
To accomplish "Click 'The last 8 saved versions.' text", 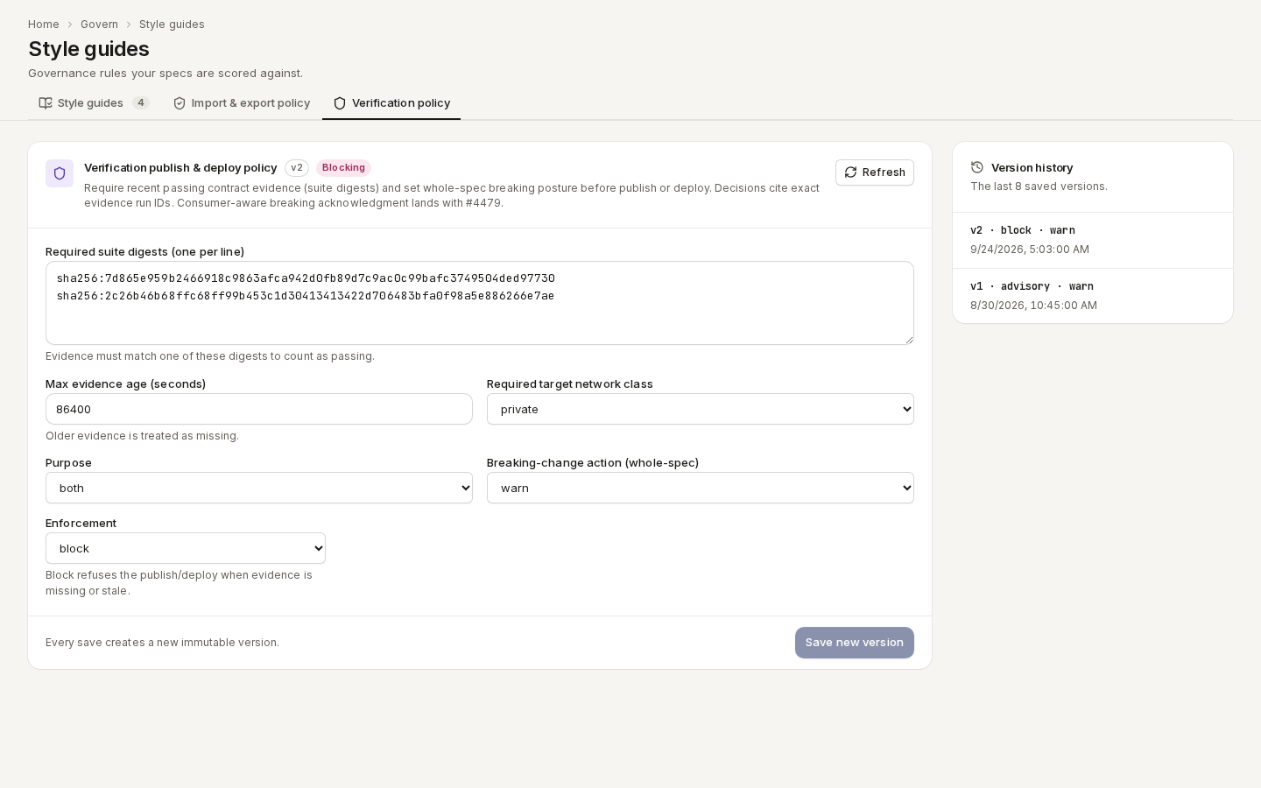I will (x=1039, y=186).
